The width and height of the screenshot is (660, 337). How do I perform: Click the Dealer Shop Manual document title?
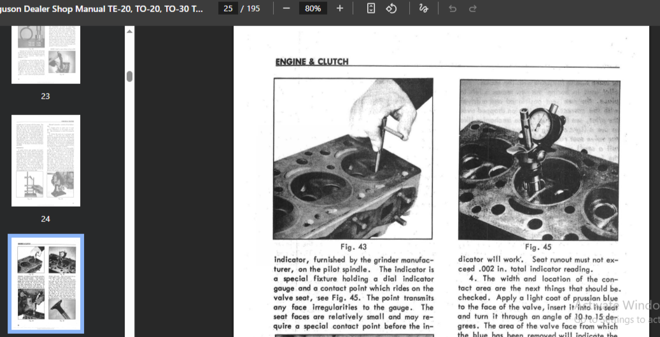102,8
